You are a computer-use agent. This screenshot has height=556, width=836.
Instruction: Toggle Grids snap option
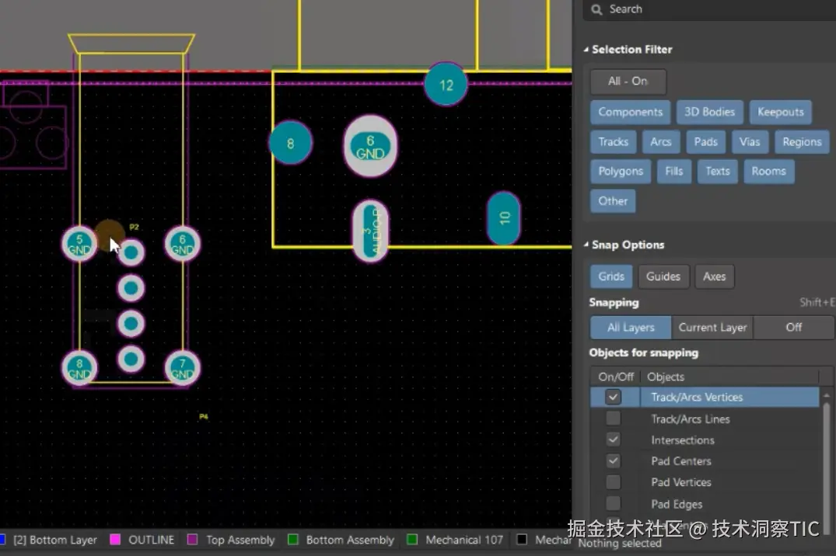click(611, 277)
